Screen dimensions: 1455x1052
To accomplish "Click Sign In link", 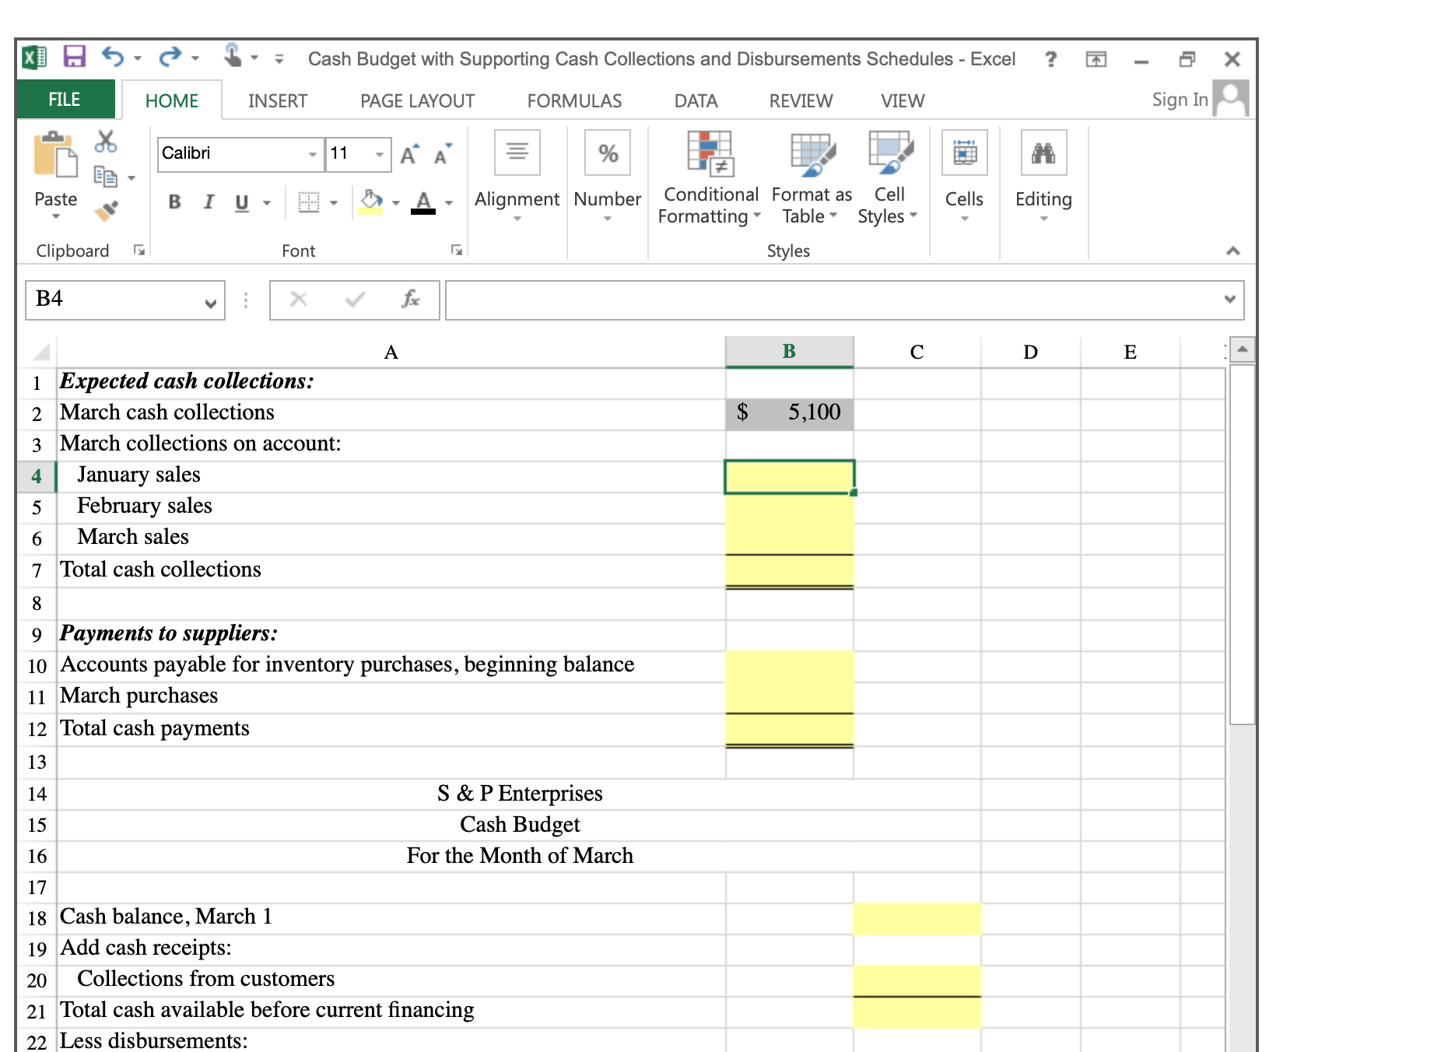I will coord(1180,100).
